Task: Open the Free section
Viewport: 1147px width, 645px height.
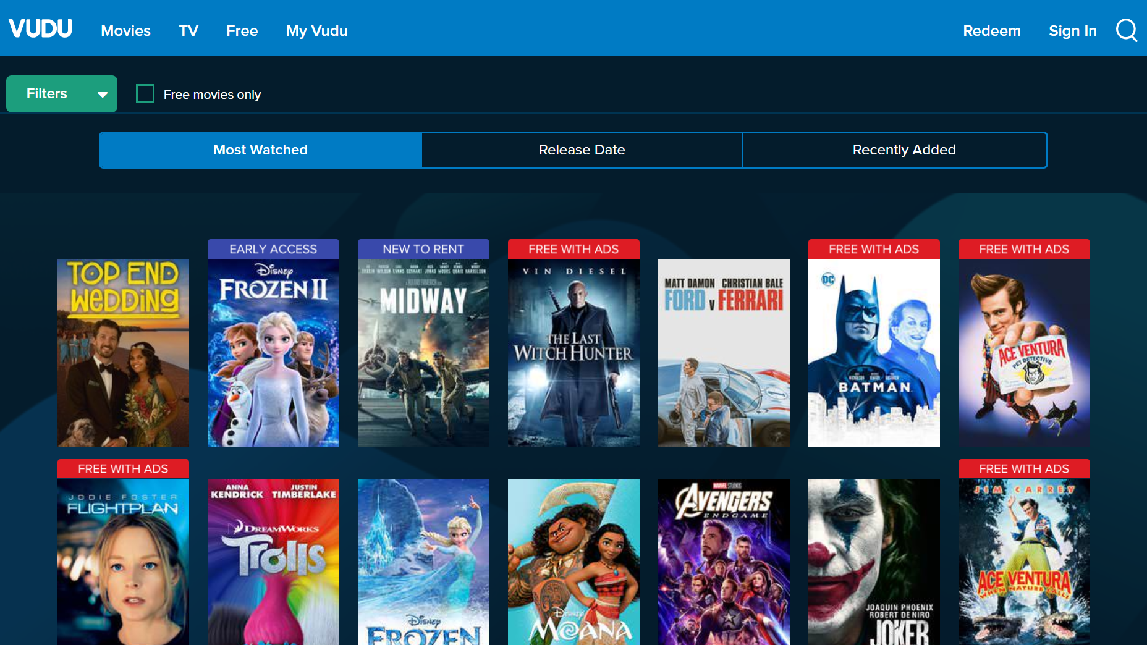Action: click(x=242, y=30)
